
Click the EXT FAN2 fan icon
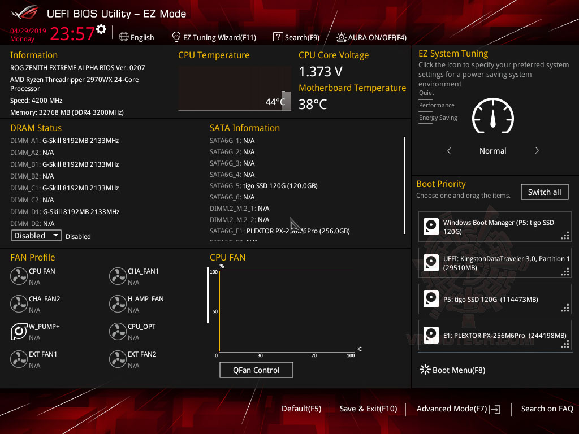[118, 359]
